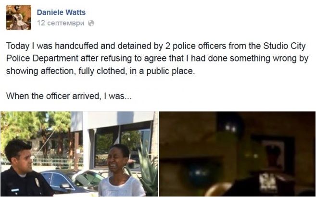Viewport: 316px width, 197px height.
Task: Open Daniele Watts profile picture
Action: pos(19,17)
